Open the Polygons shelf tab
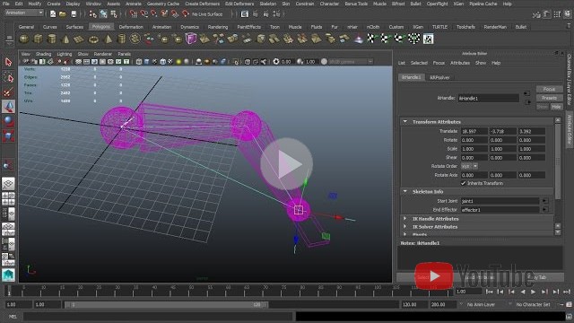Image resolution: width=574 pixels, height=323 pixels. (x=101, y=27)
